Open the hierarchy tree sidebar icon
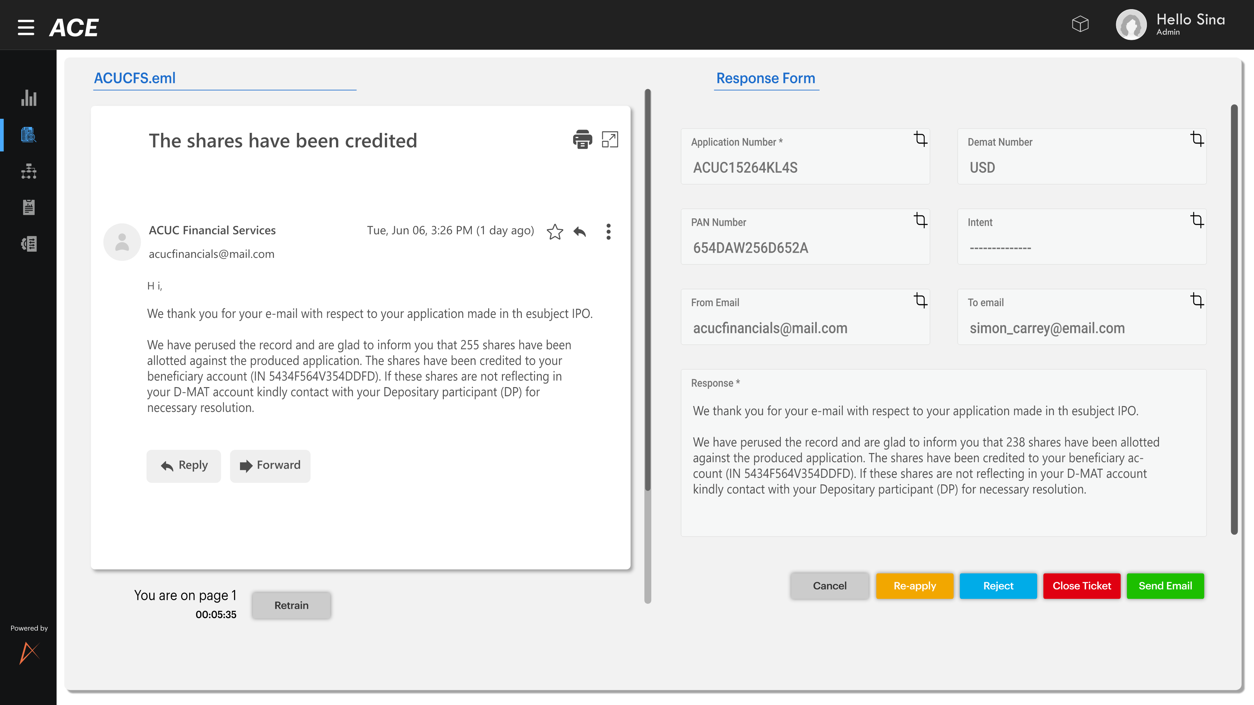1254x705 pixels. click(29, 171)
